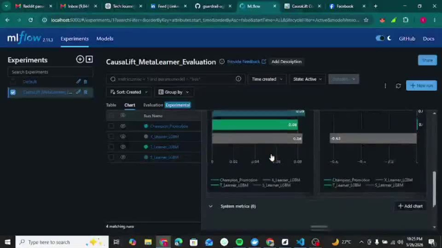Viewport: 442px width, 248px height.
Task: Check the X_Learner_LGBM run checkbox
Action: point(111,136)
